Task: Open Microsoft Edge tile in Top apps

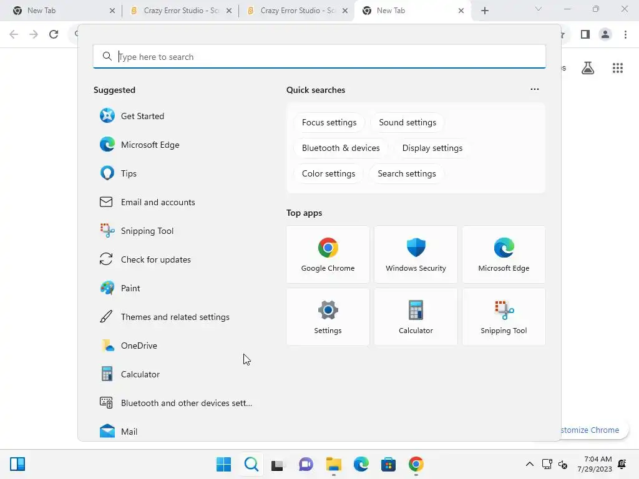Action: click(x=504, y=254)
